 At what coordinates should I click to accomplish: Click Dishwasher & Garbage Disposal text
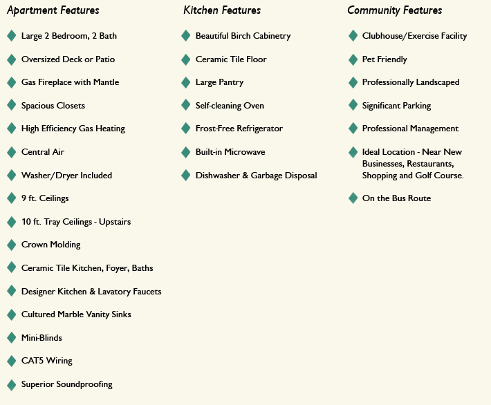tap(256, 176)
